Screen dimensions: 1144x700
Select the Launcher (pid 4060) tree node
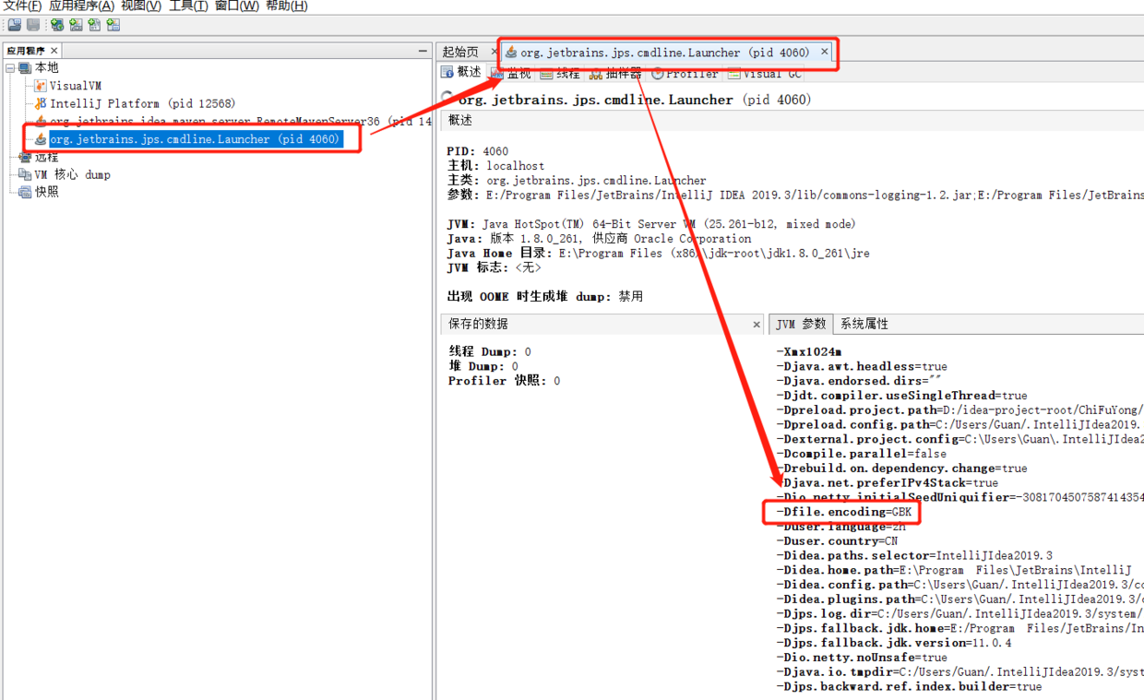196,139
